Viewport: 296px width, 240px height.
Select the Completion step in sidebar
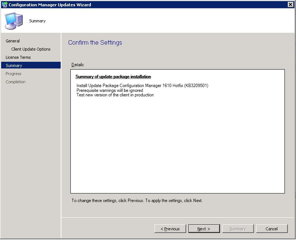coord(16,82)
